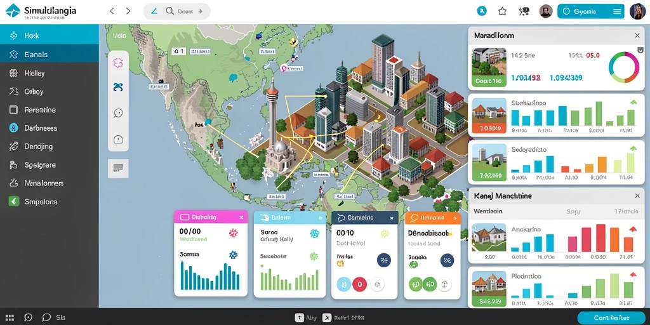650x325 pixels.
Task: Click the back navigation arrow
Action: [x=112, y=11]
